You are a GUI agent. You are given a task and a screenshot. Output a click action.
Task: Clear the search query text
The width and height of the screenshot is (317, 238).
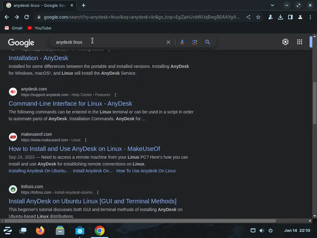click(x=168, y=42)
